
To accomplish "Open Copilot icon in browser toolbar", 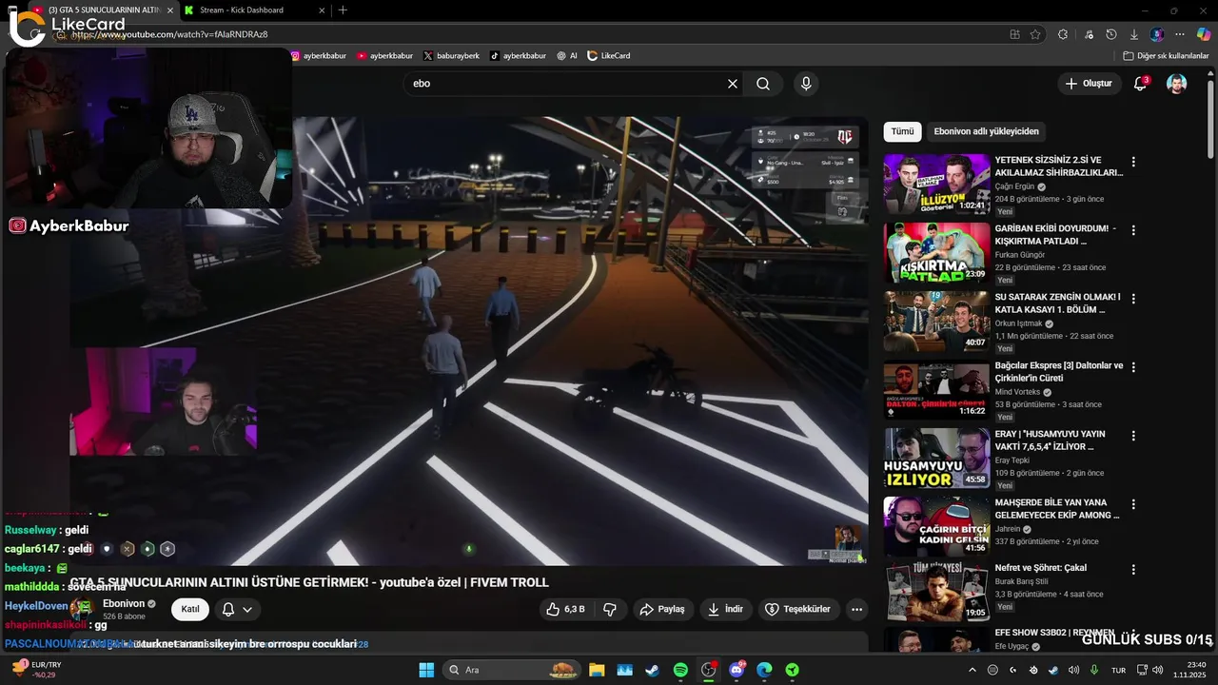I will pos(1204,34).
